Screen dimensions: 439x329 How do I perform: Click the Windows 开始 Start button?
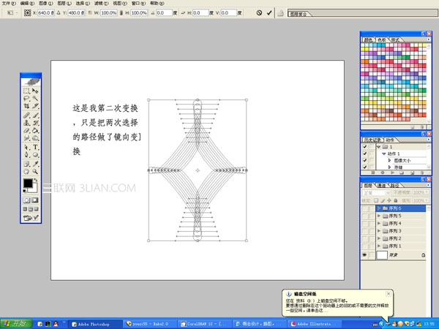tap(16, 324)
